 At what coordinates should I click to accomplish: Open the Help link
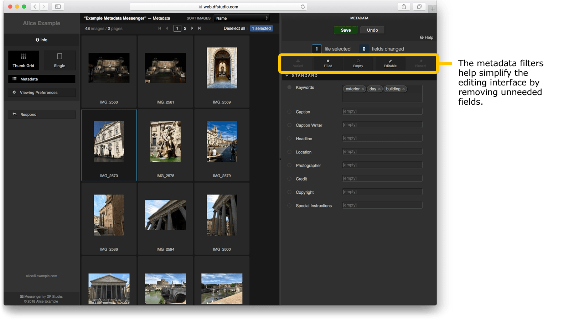(x=427, y=37)
